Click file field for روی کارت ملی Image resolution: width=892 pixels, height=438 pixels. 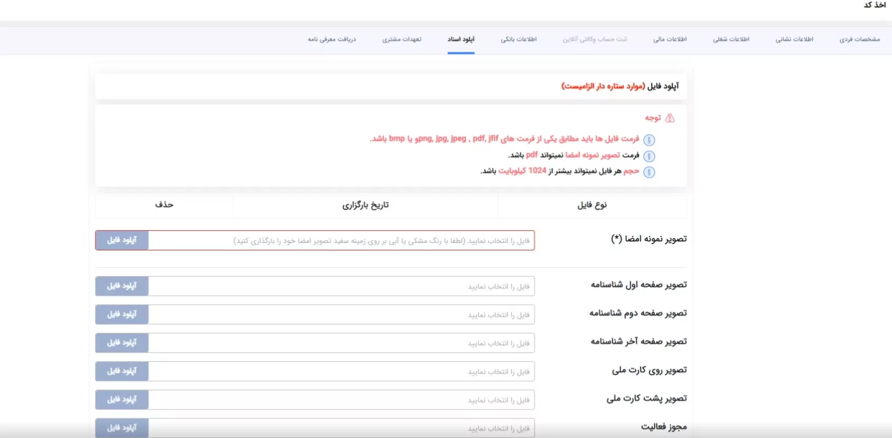(341, 372)
